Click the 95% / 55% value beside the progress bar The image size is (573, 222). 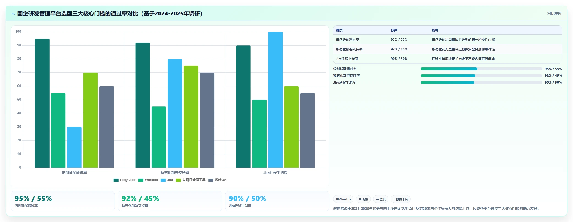[x=553, y=69]
